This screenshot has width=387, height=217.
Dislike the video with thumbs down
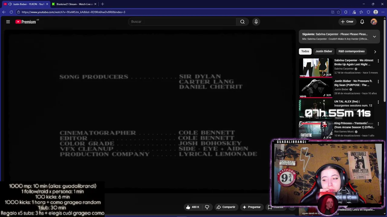click(x=207, y=207)
